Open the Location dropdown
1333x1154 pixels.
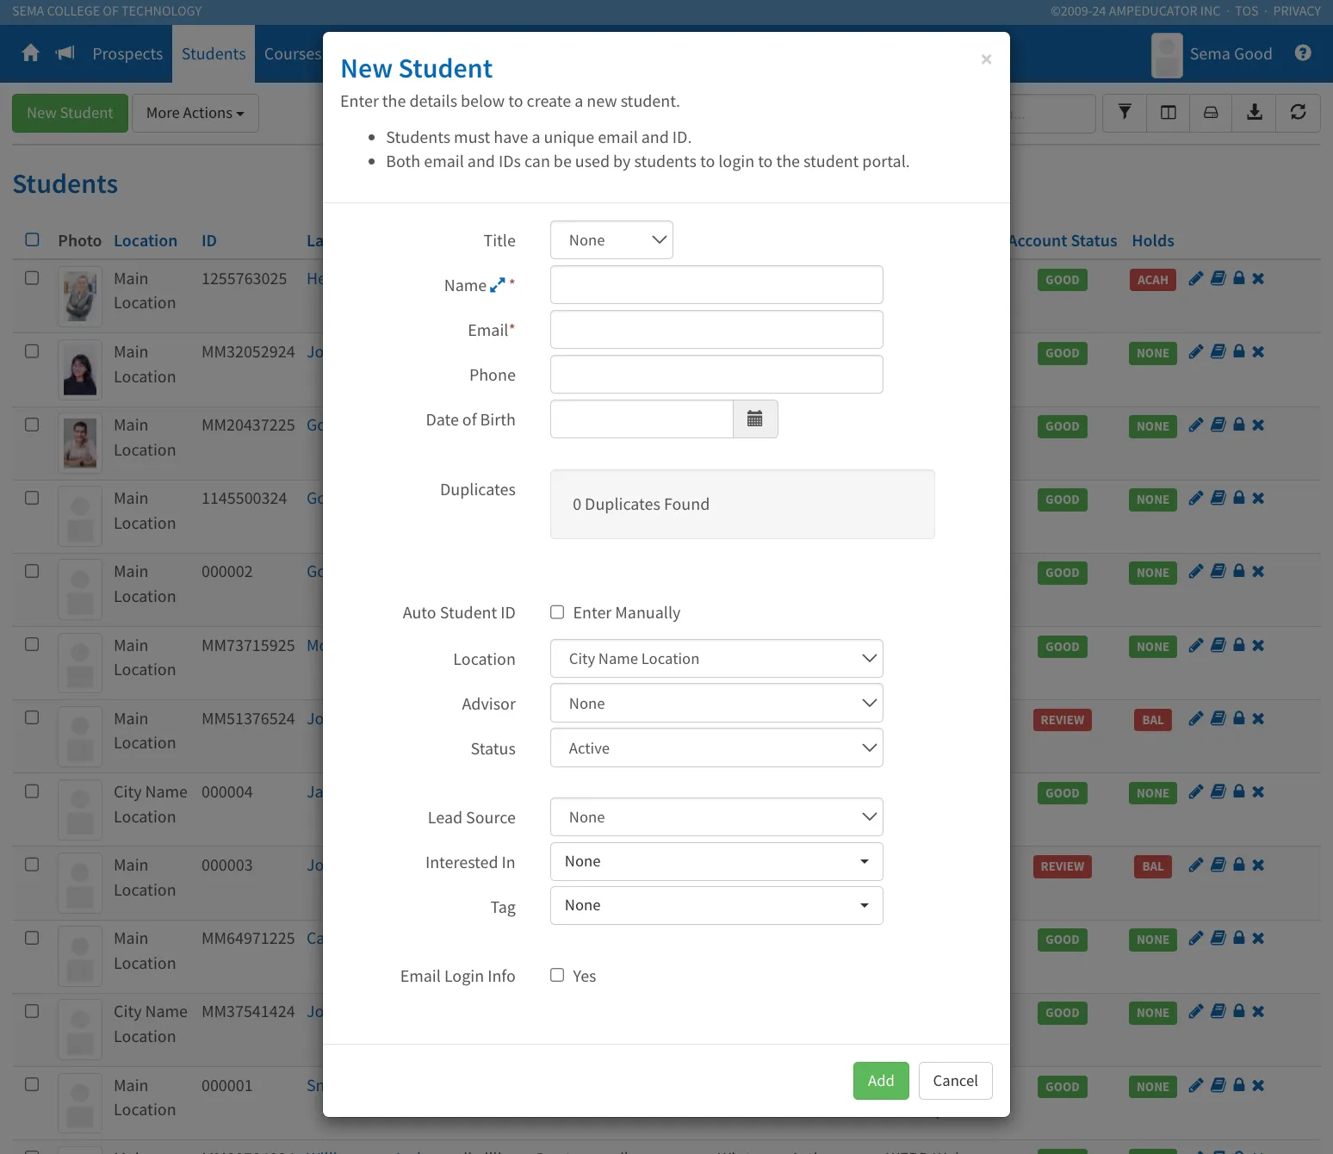(716, 659)
